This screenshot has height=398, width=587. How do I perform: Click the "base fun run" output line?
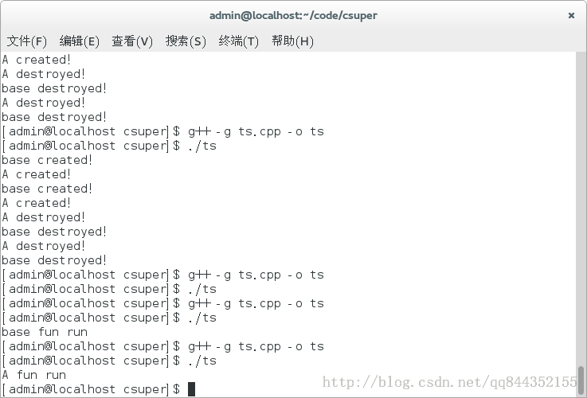pyautogui.click(x=45, y=332)
